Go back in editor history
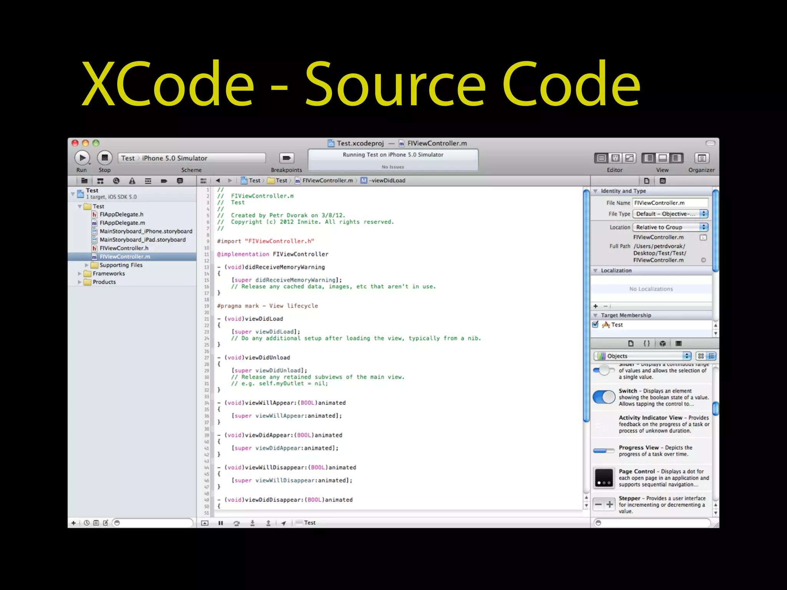The width and height of the screenshot is (787, 590). (x=218, y=181)
